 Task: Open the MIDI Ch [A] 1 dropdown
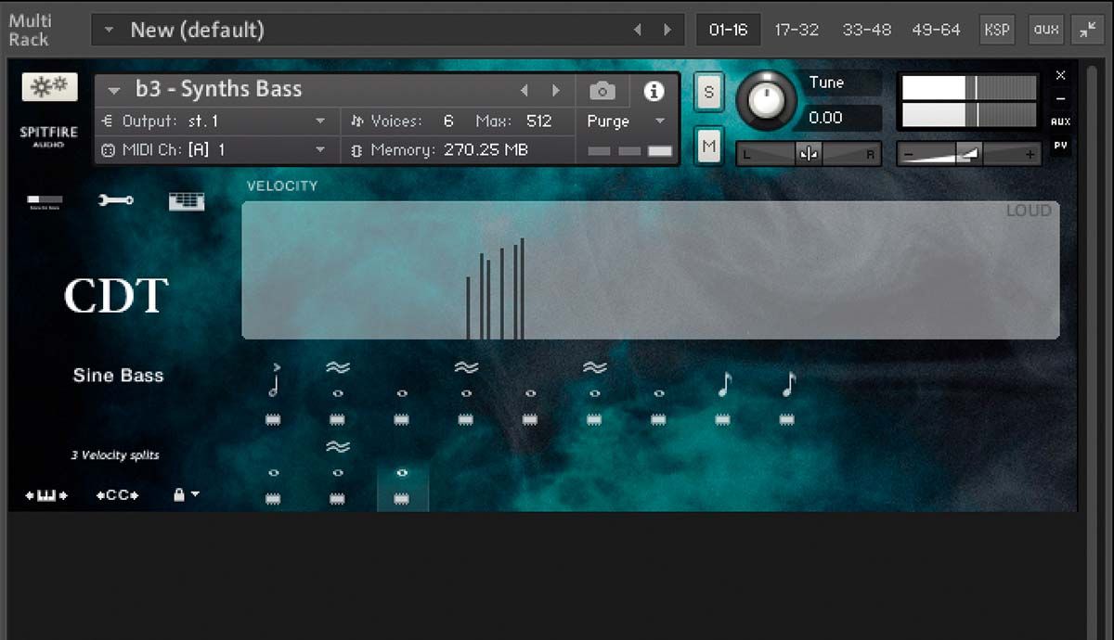coord(214,149)
